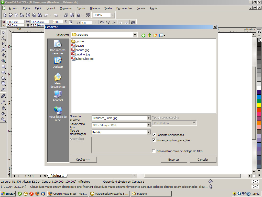
Task: Open the Arquivo menu
Action: click(14, 8)
